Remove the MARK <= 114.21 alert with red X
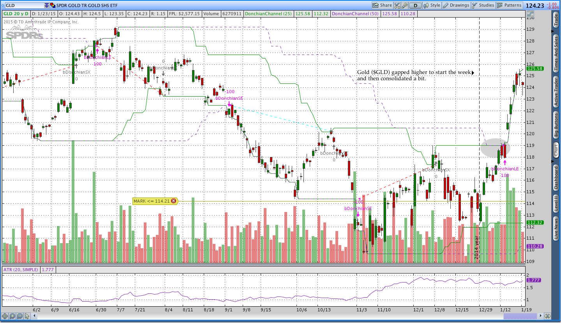This screenshot has height=323, width=561. [173, 201]
